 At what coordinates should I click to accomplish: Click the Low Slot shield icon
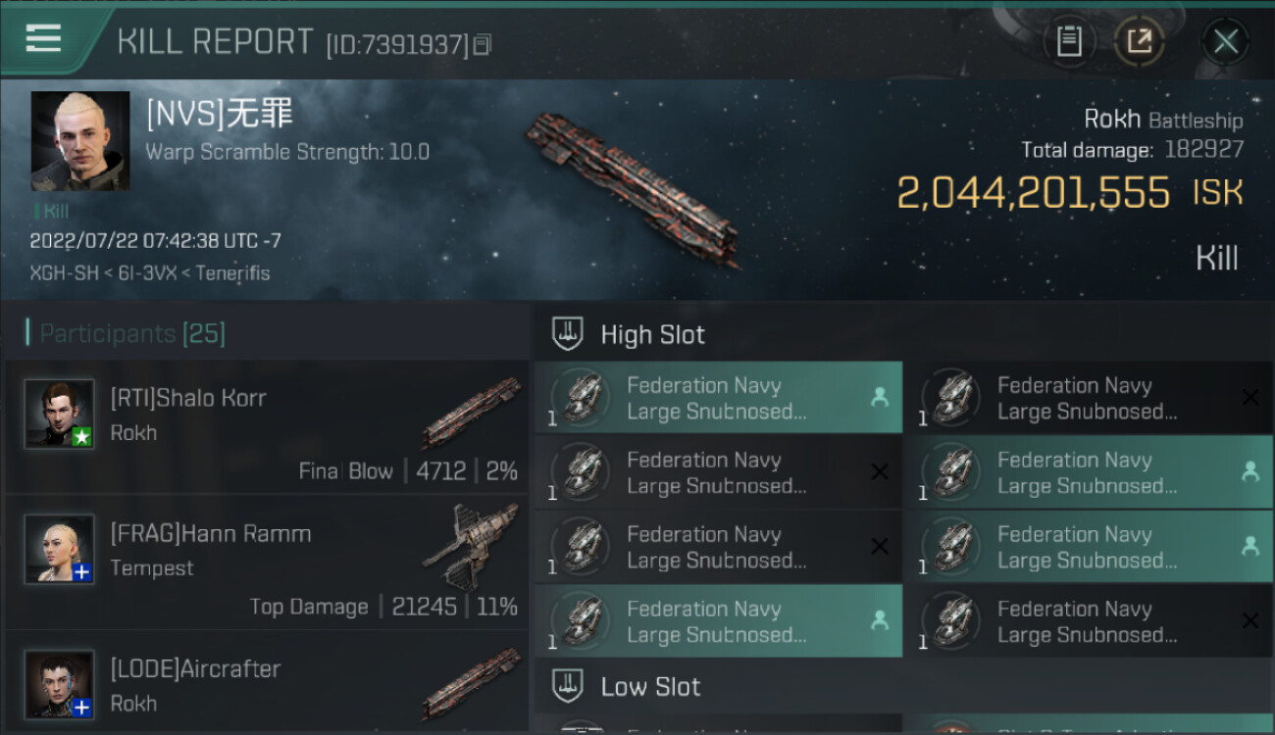pyautogui.click(x=568, y=686)
